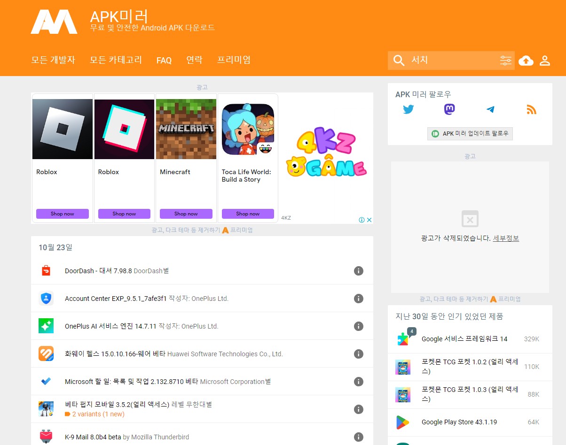The image size is (566, 445).
Task: Open 모든 카테고리 menu
Action: (x=116, y=60)
